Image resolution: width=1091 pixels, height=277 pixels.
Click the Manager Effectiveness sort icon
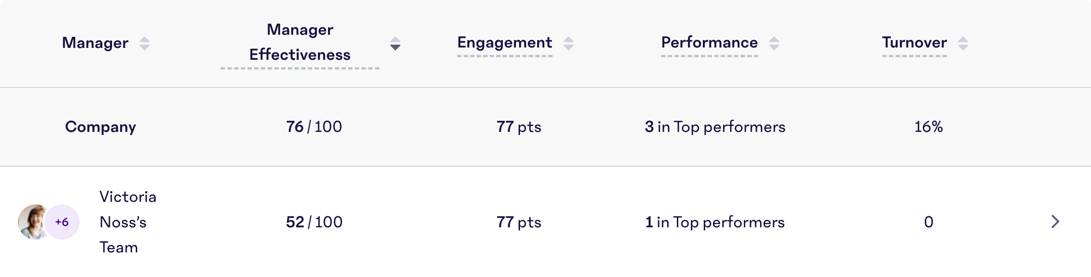click(x=395, y=44)
